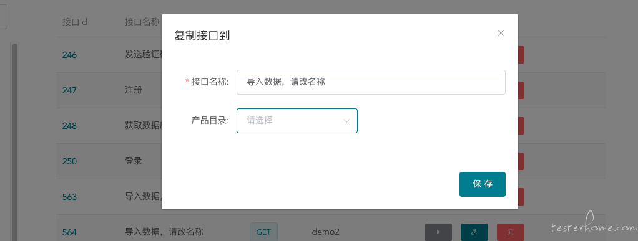Click the red delete button in row 248
Image resolution: width=638 pixels, height=241 pixels.
click(521, 126)
